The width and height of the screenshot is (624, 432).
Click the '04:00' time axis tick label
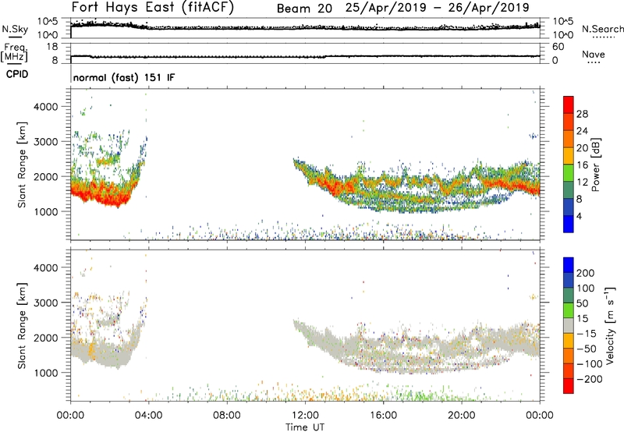pos(148,416)
